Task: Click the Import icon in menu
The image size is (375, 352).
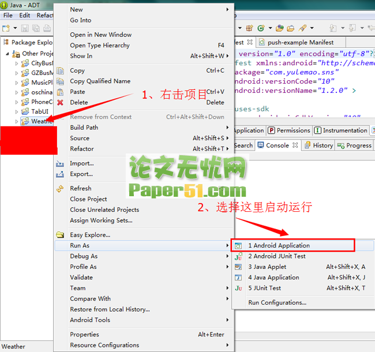Action: pyautogui.click(x=60, y=163)
